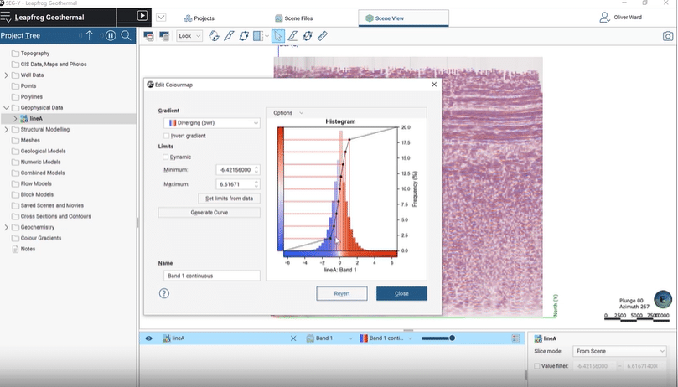The width and height of the screenshot is (678, 387).
Task: Click the pause icon in Project Tree header
Action: coord(111,35)
